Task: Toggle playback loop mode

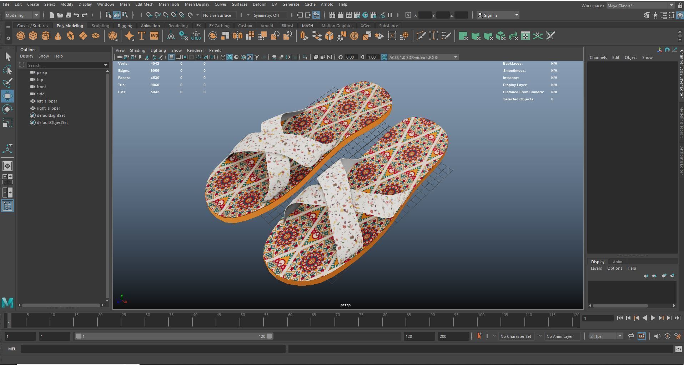Action: pyautogui.click(x=631, y=336)
